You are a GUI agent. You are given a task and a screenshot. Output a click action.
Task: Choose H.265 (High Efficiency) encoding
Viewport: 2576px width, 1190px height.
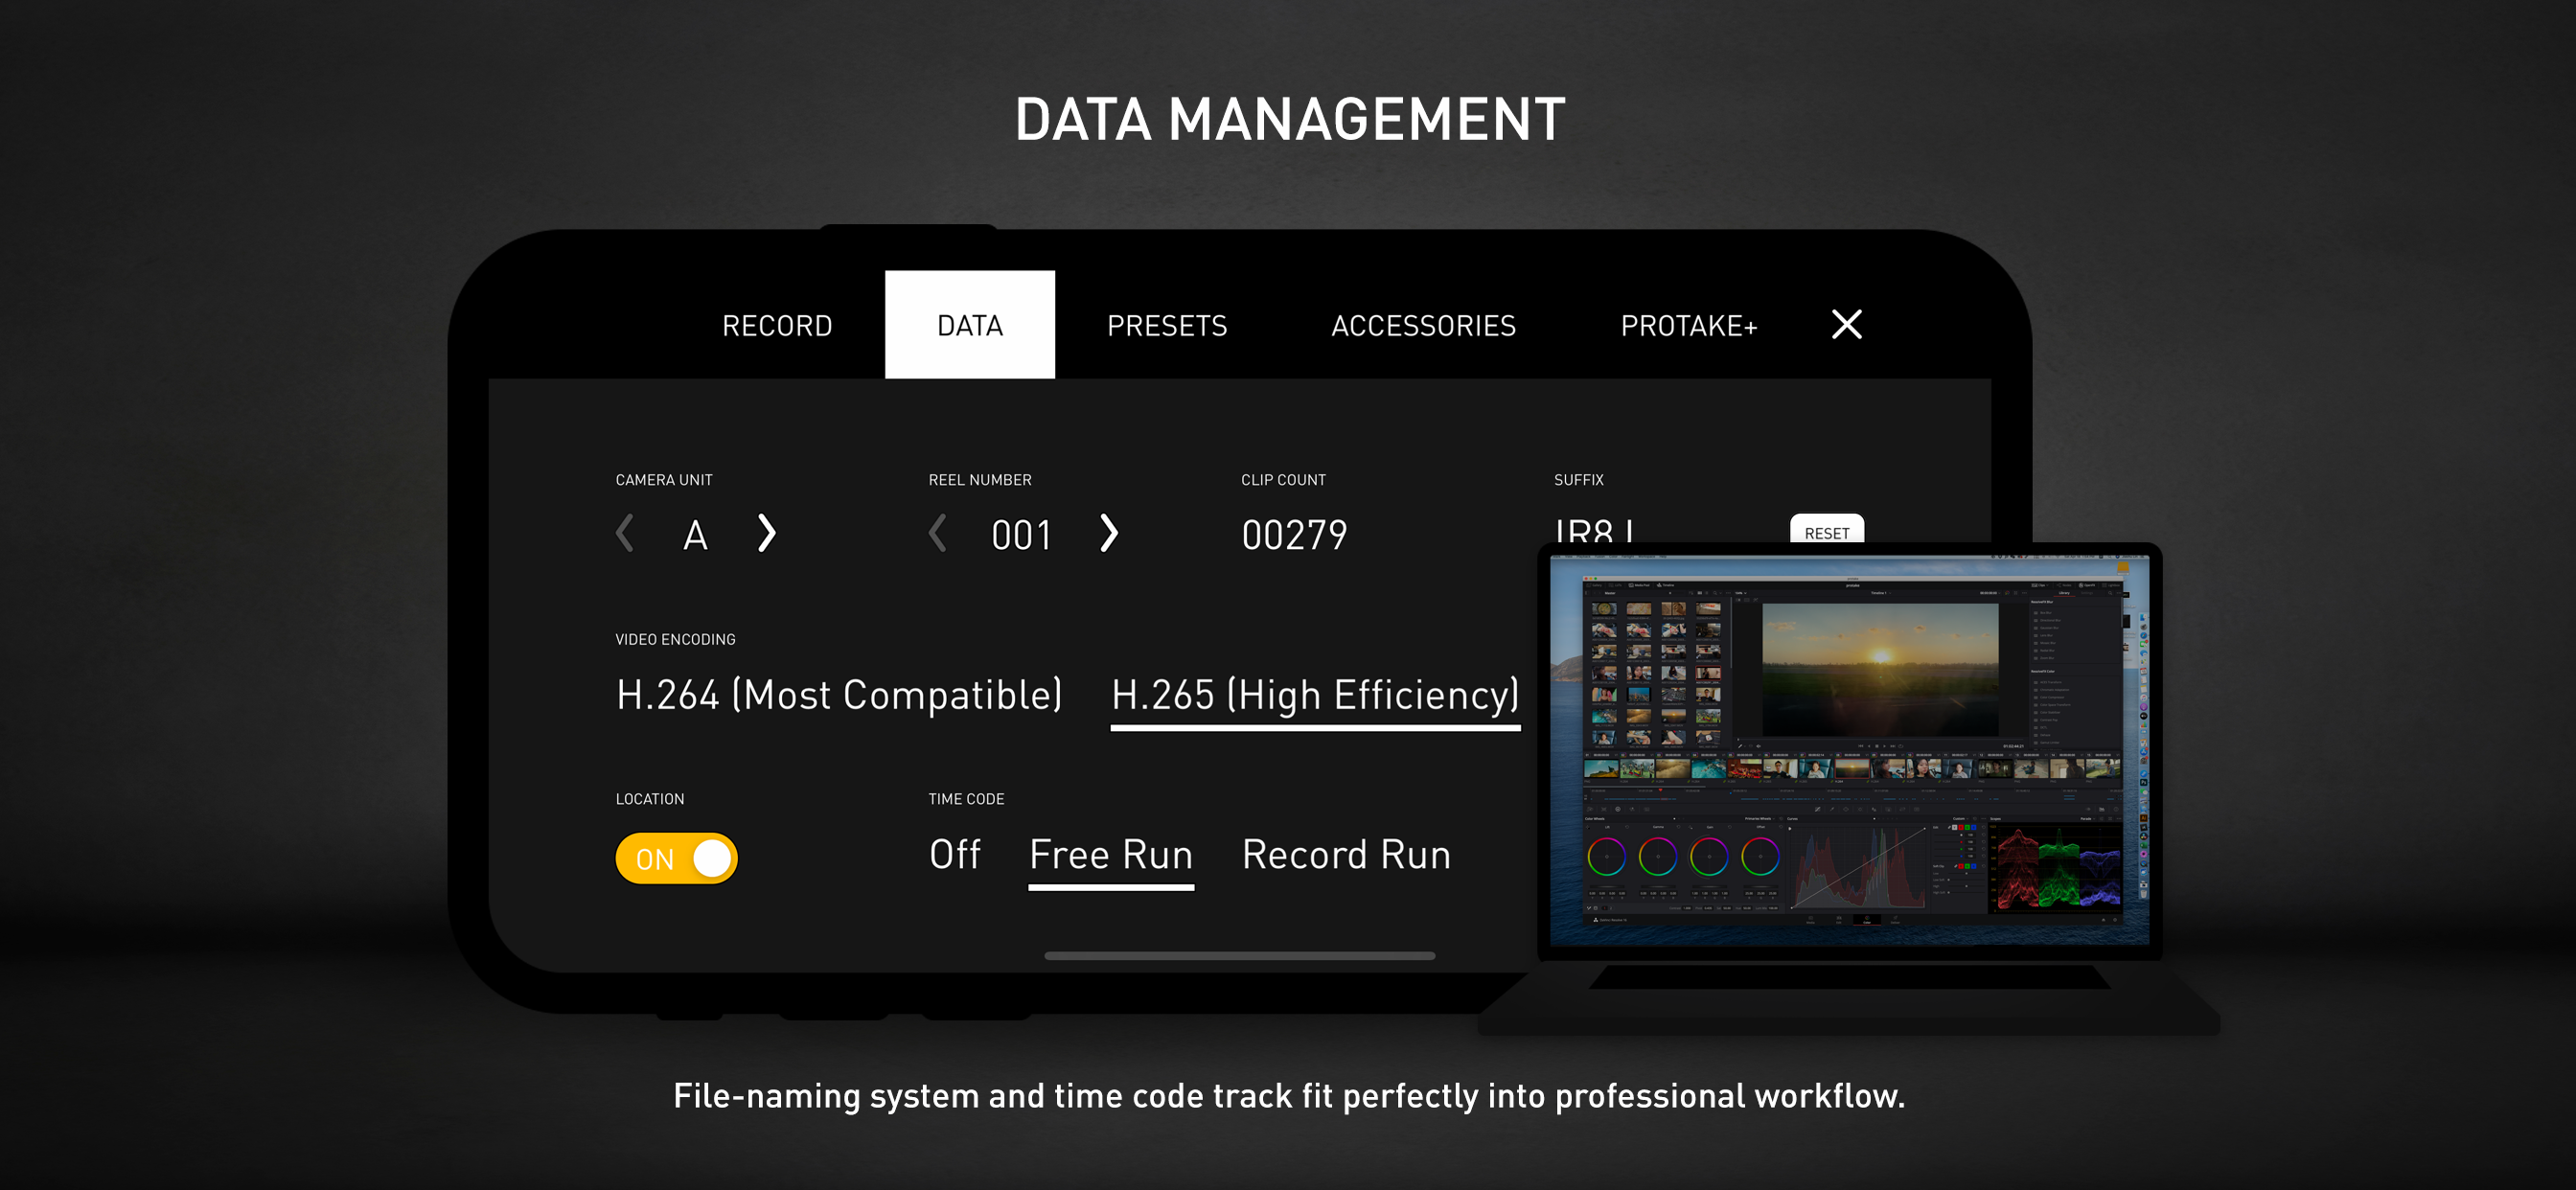pyautogui.click(x=1315, y=695)
